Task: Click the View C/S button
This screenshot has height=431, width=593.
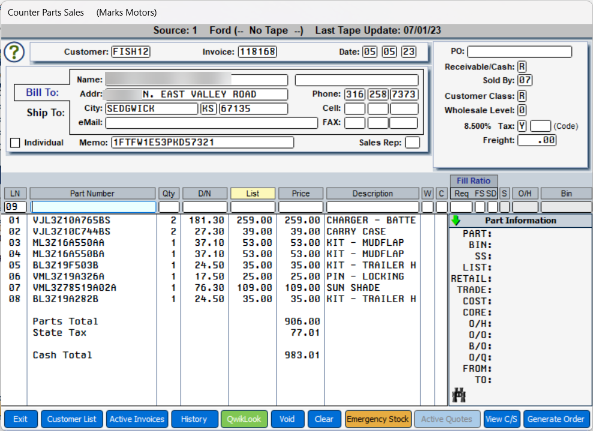Action: [x=502, y=419]
